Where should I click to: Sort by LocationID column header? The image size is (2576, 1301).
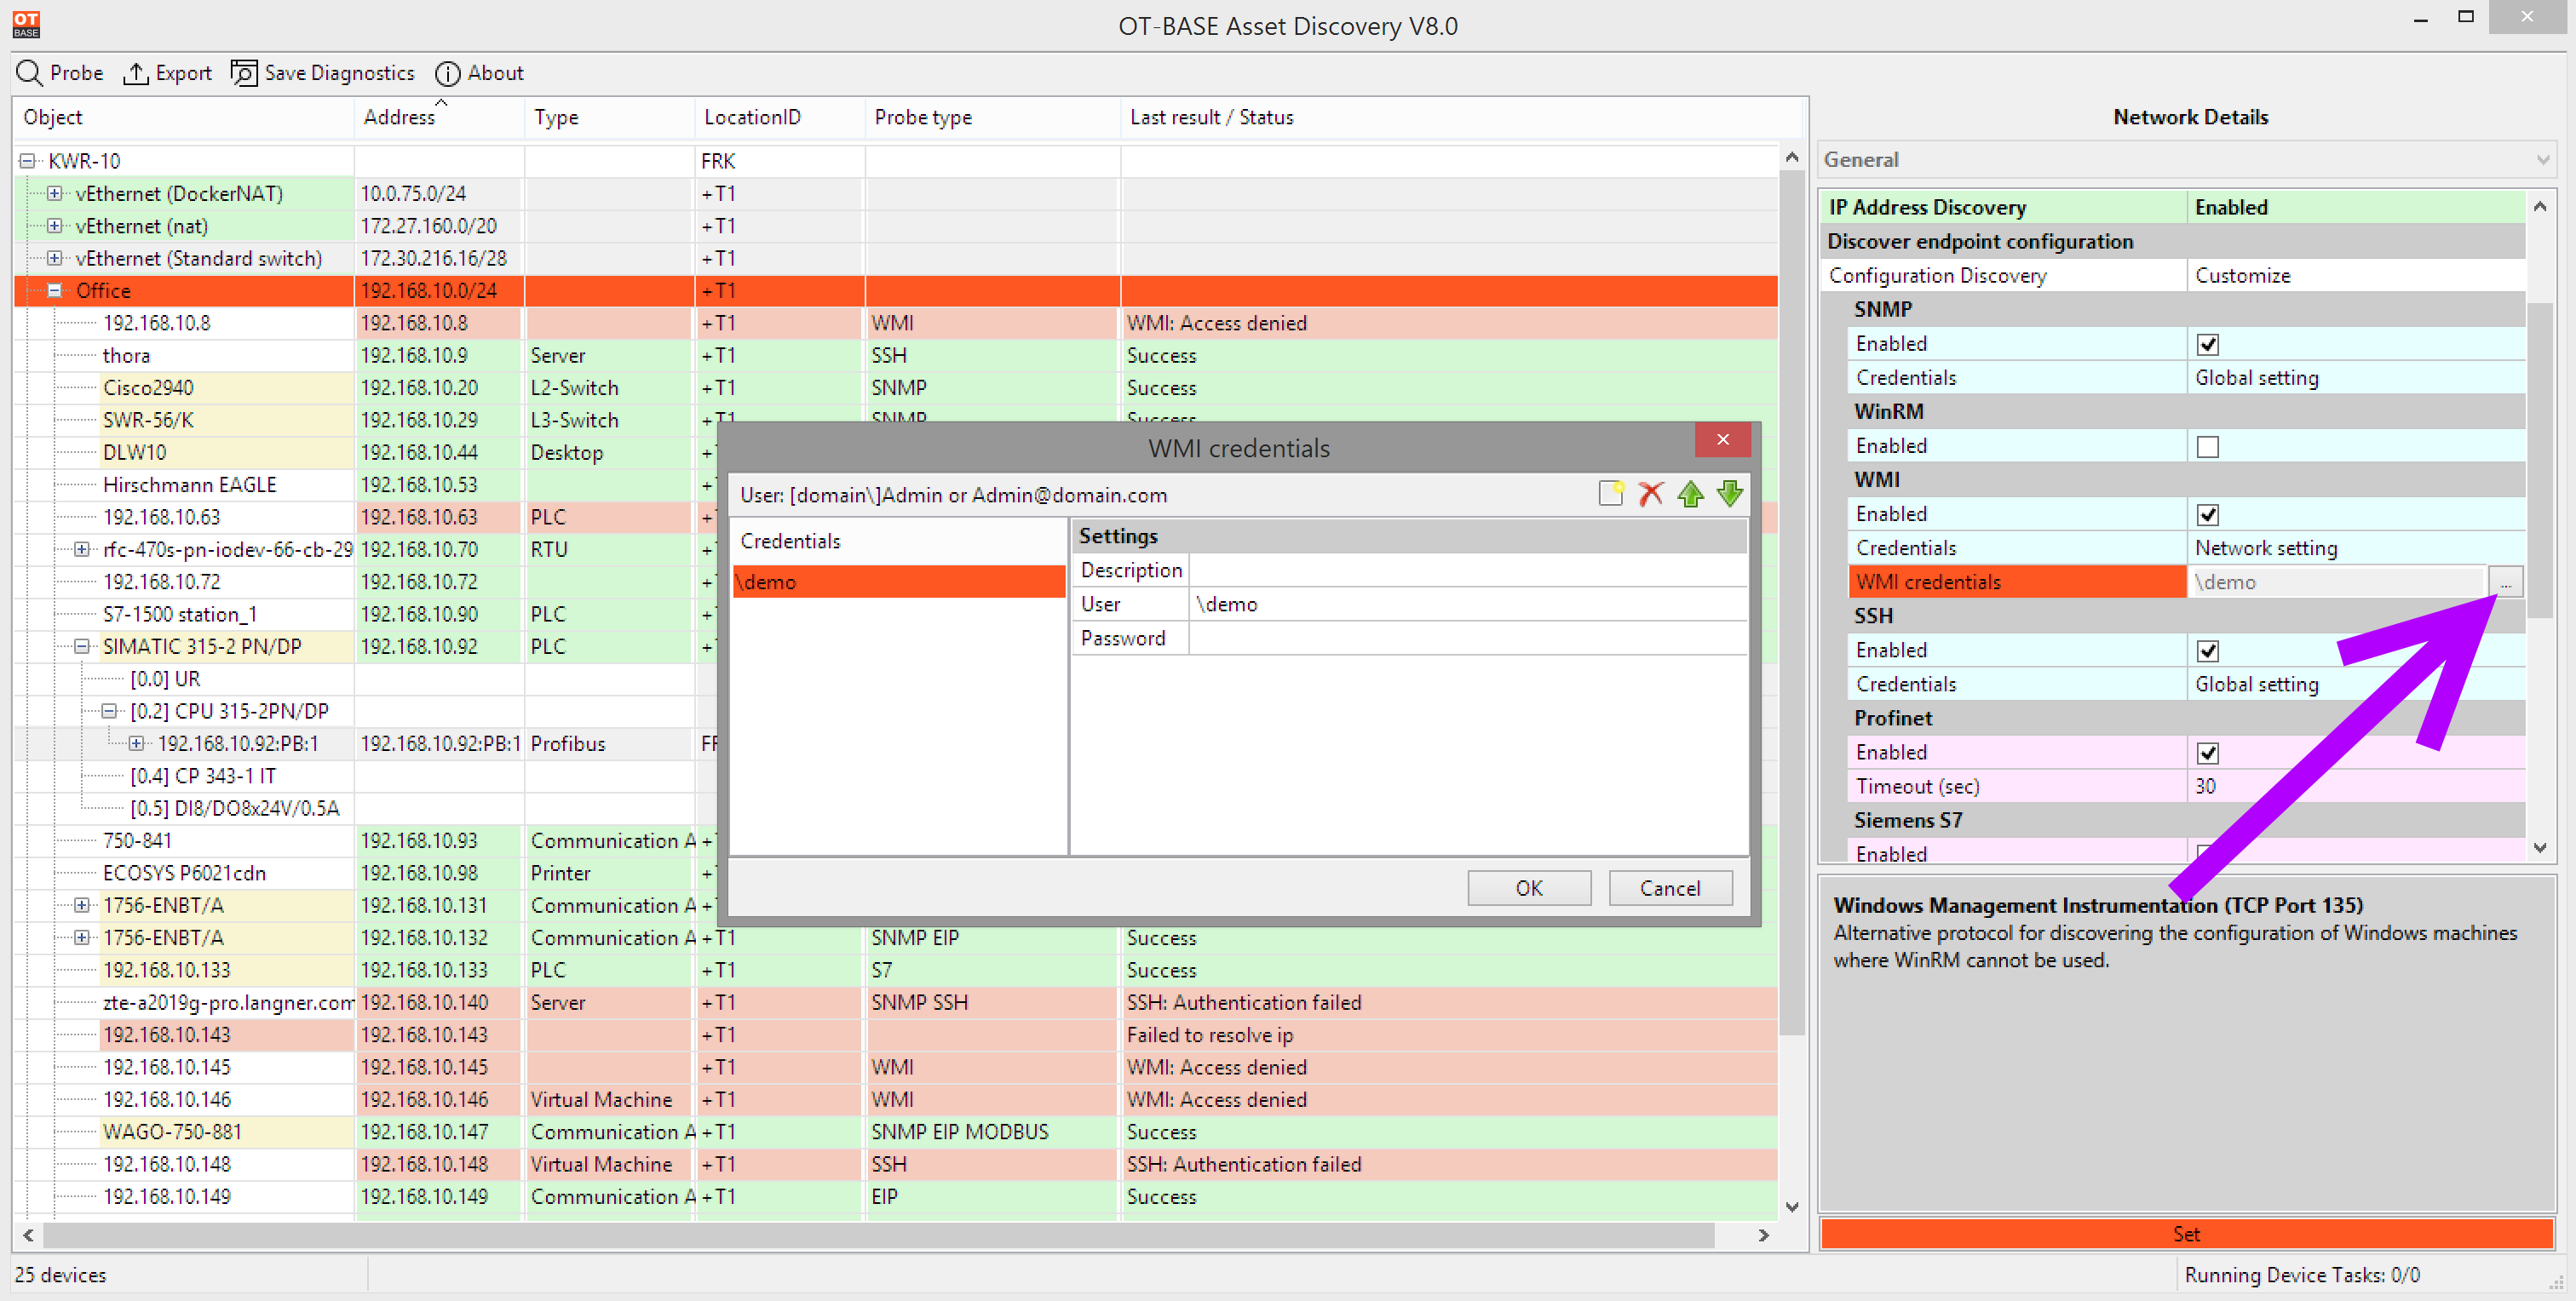779,117
